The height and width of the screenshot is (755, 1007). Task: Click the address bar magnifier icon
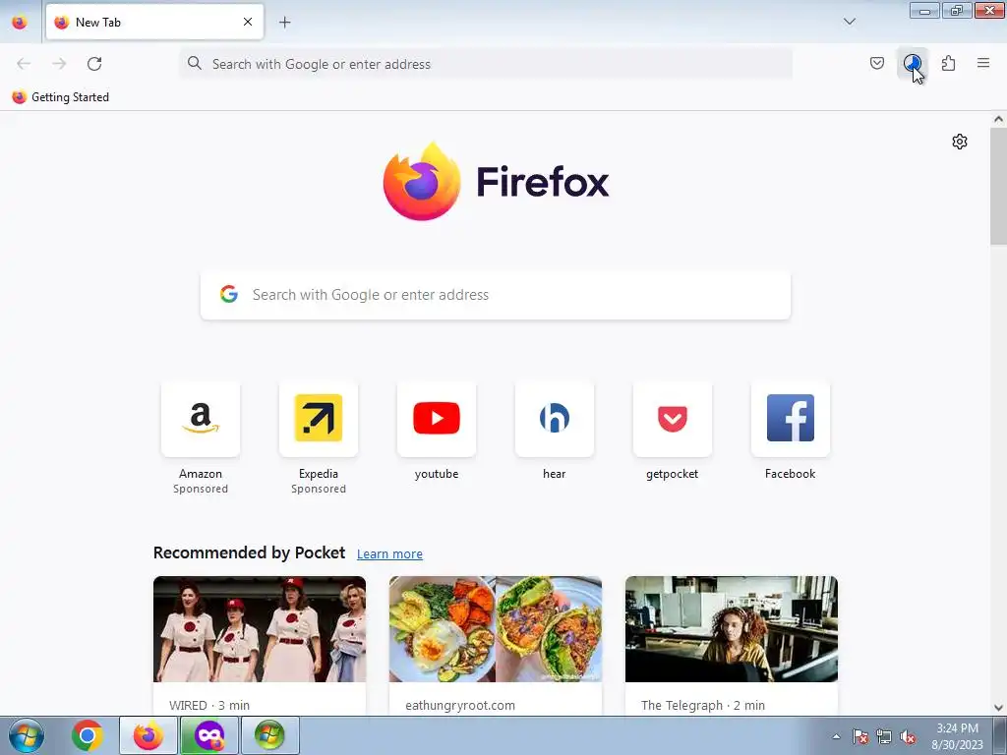(194, 63)
